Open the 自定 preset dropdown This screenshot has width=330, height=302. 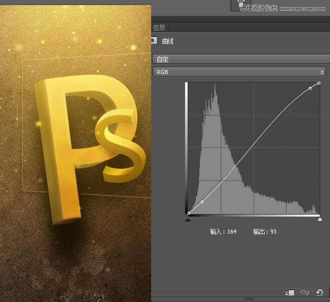241,59
